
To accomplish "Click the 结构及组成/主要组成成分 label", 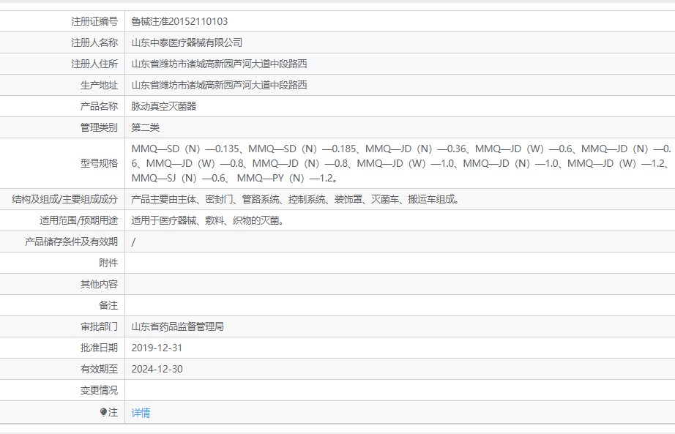I will tap(65, 199).
